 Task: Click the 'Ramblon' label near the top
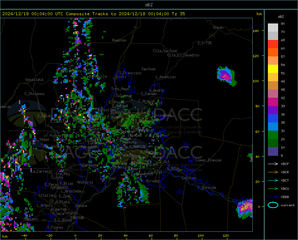pos(119,40)
